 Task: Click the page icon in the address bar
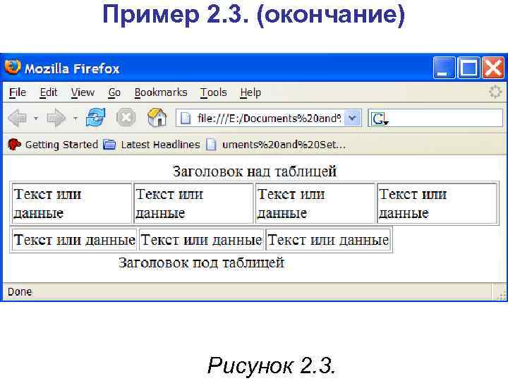click(186, 119)
